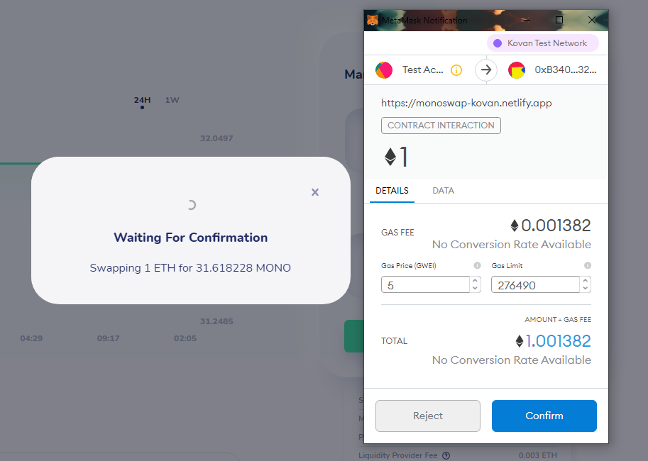Click the Kovan Test Network indicator
This screenshot has width=648, height=461.
542,43
